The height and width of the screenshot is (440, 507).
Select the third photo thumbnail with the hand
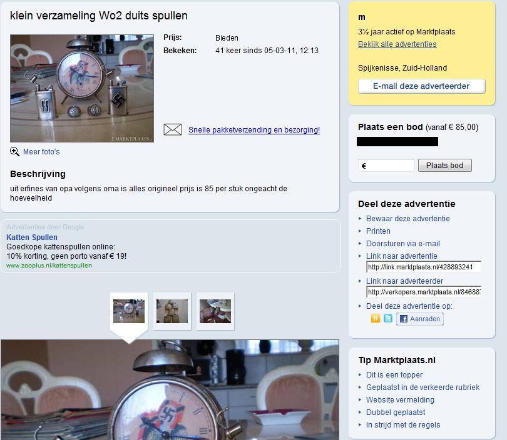215,311
